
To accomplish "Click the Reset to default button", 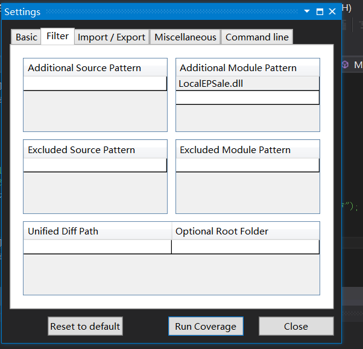I will (85, 326).
